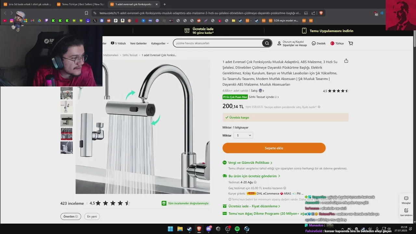The height and width of the screenshot is (234, 416).
Task: Open Steam from the taskbar
Action: pos(189,229)
